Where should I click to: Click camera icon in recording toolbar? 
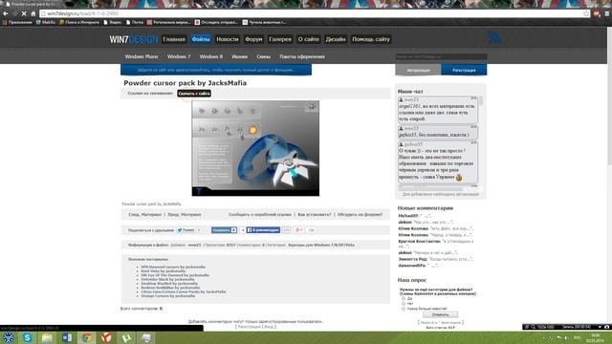click(606, 327)
